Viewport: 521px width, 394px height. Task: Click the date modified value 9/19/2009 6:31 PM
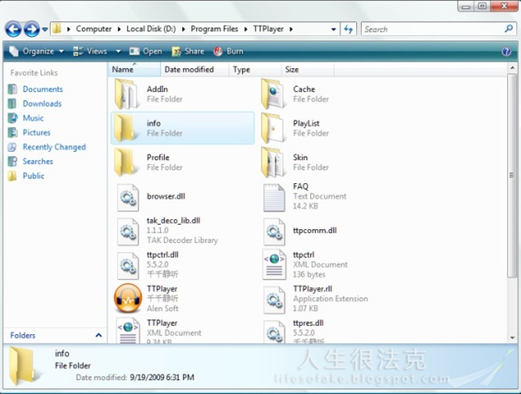click(162, 378)
